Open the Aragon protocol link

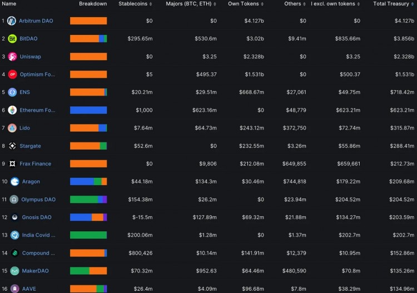31,182
